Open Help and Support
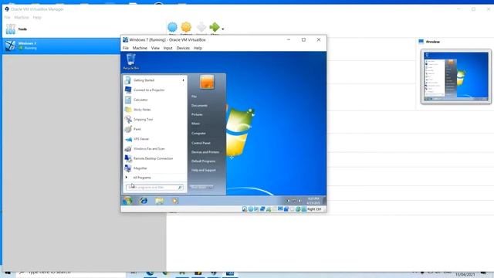Viewport: 494px width, 278px height. [204, 170]
